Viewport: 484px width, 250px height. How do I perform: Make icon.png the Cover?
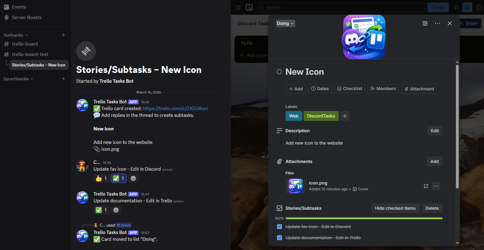click(x=361, y=189)
